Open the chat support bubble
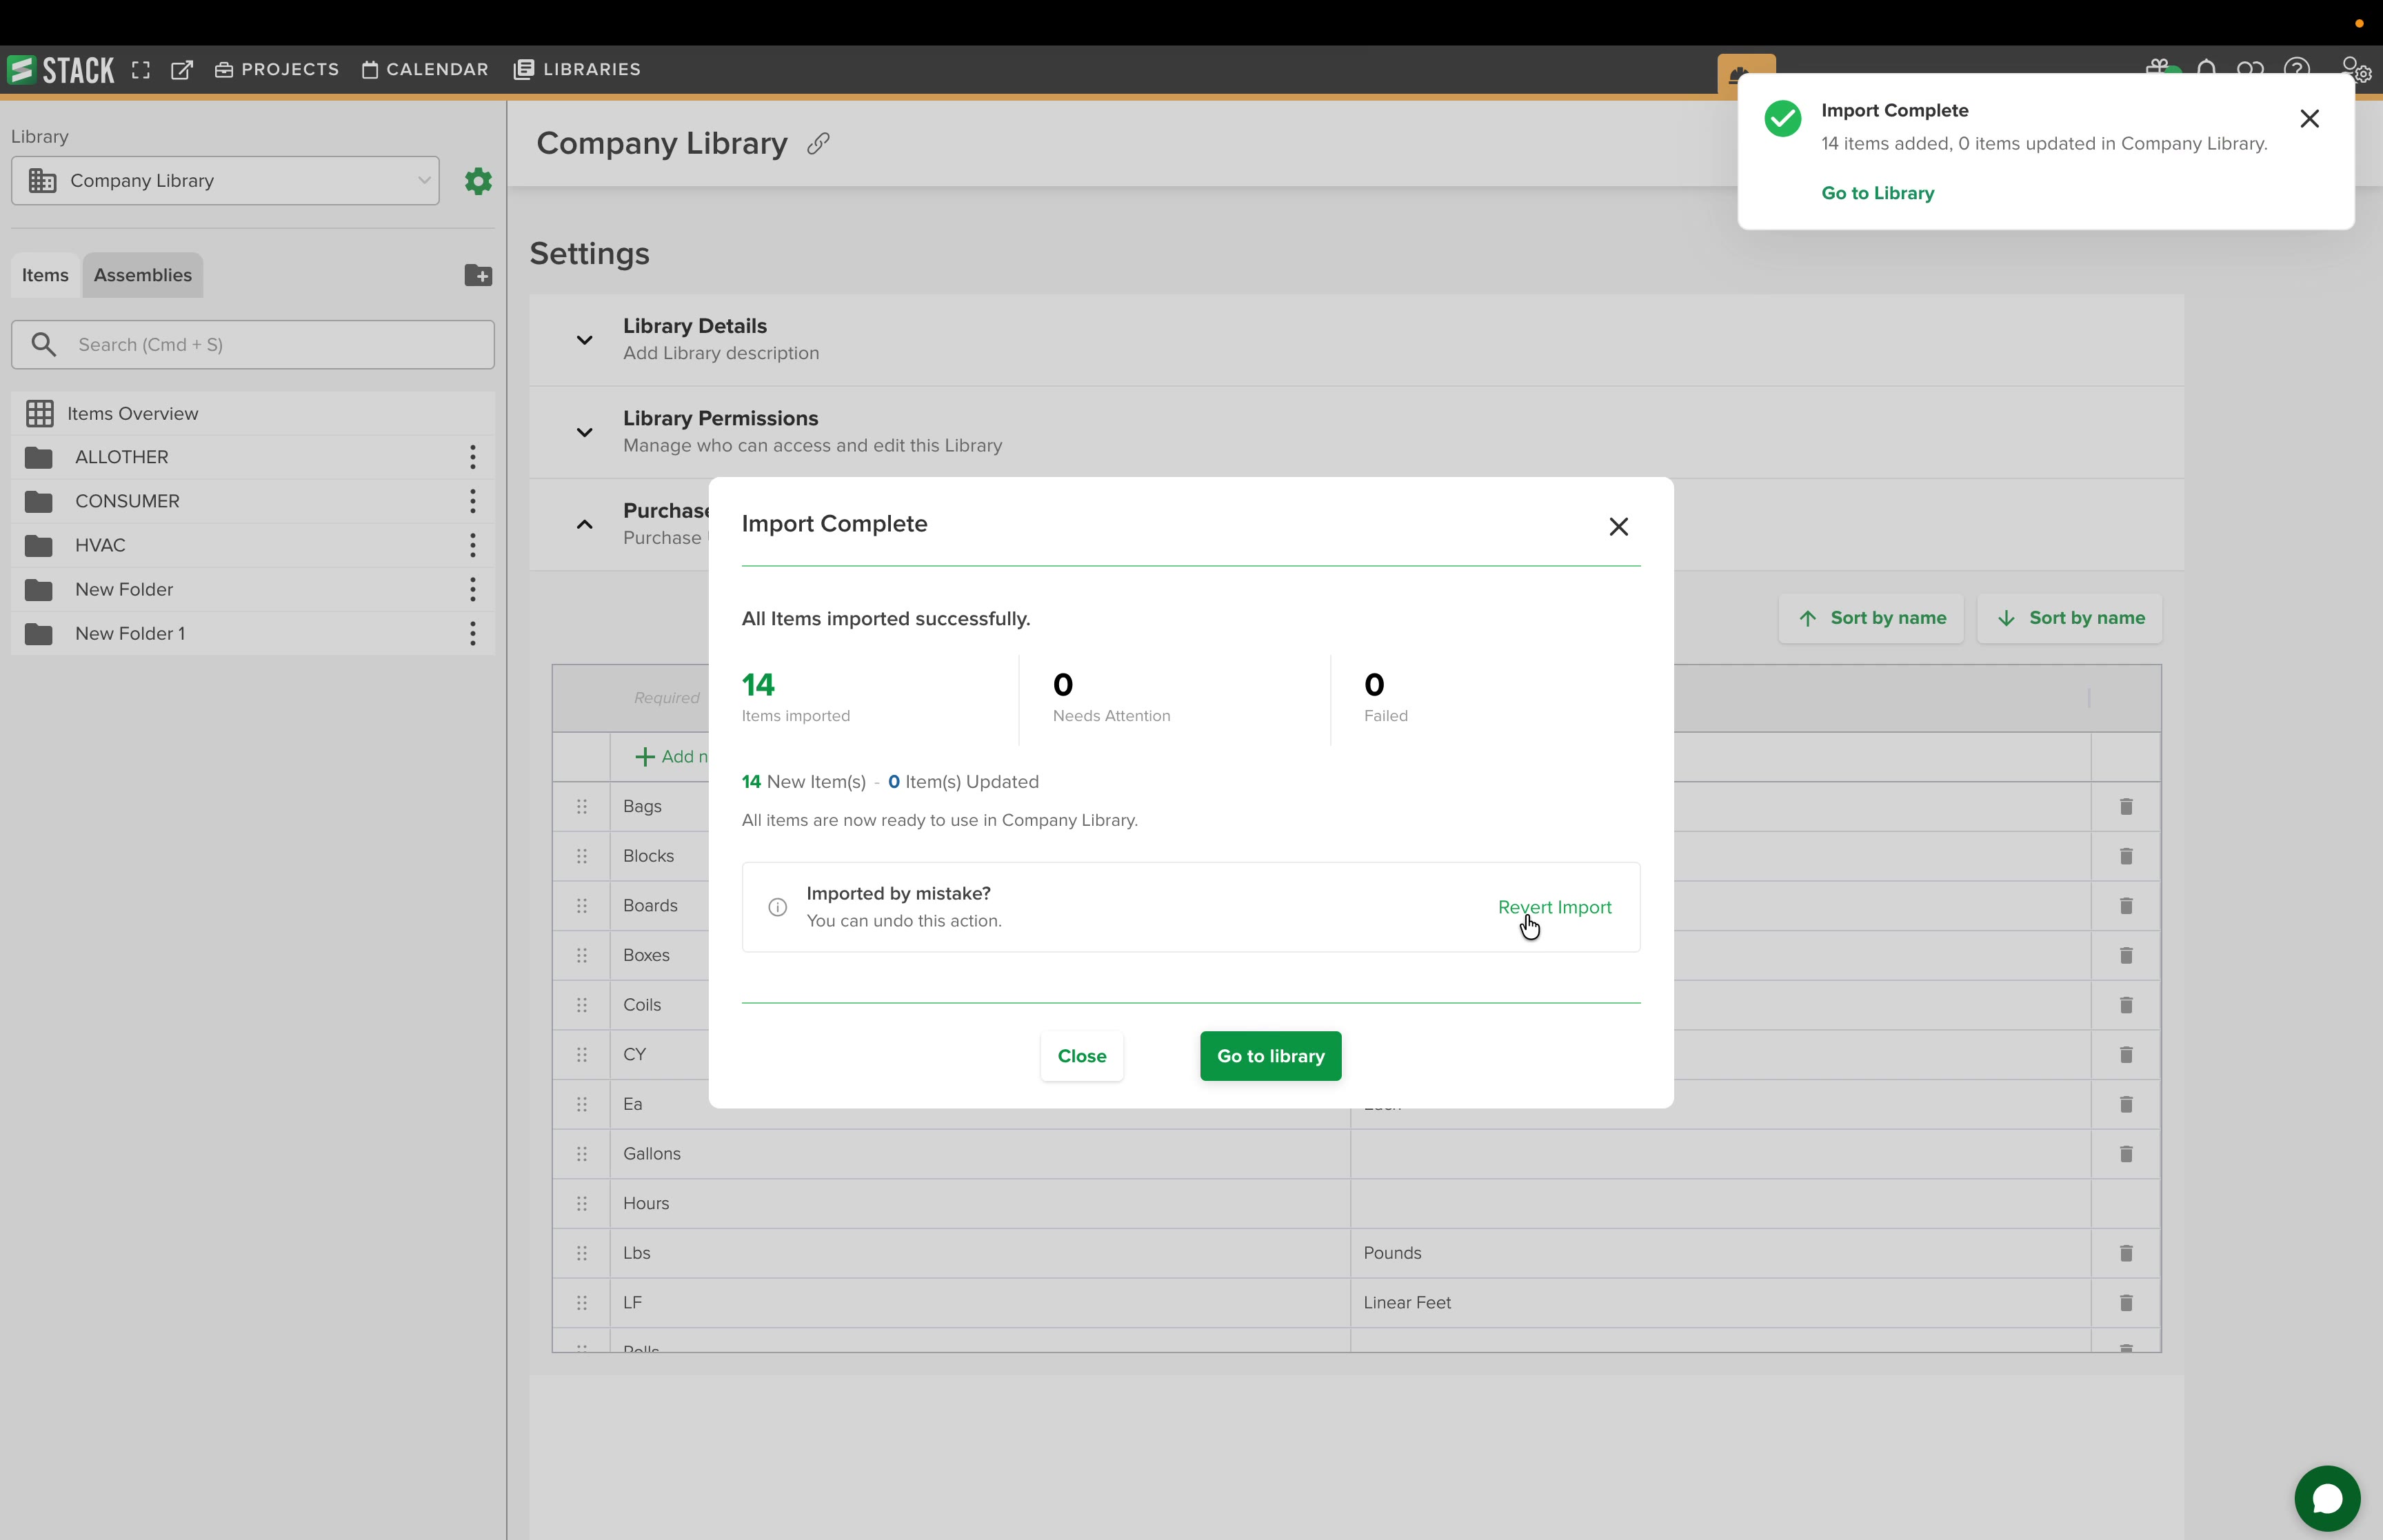This screenshot has width=2383, height=1540. [2327, 1498]
